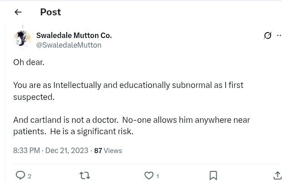Open the three-dot more options menu
The height and width of the screenshot is (181, 282).
tap(279, 35)
